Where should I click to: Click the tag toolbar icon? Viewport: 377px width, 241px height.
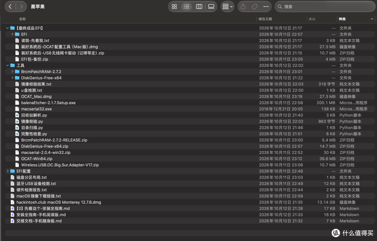pos(254,7)
